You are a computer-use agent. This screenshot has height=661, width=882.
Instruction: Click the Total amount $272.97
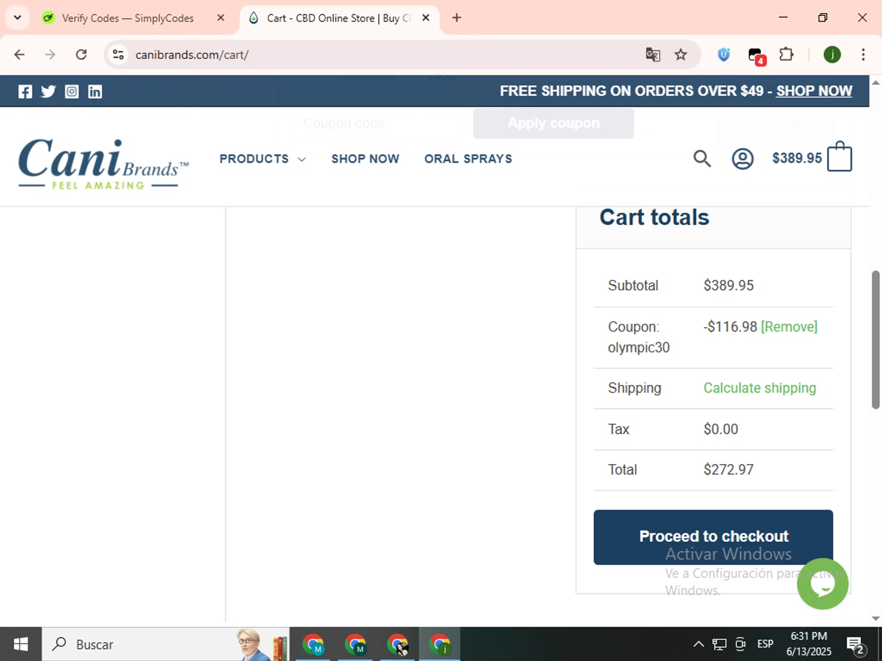click(x=729, y=469)
